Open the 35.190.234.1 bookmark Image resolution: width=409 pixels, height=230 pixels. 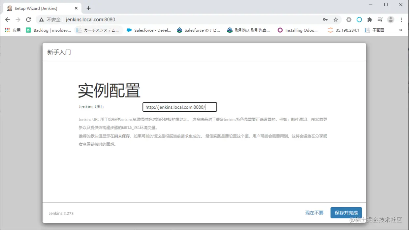[344, 30]
